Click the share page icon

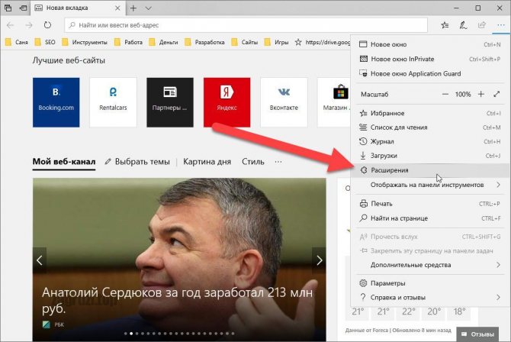click(x=482, y=25)
